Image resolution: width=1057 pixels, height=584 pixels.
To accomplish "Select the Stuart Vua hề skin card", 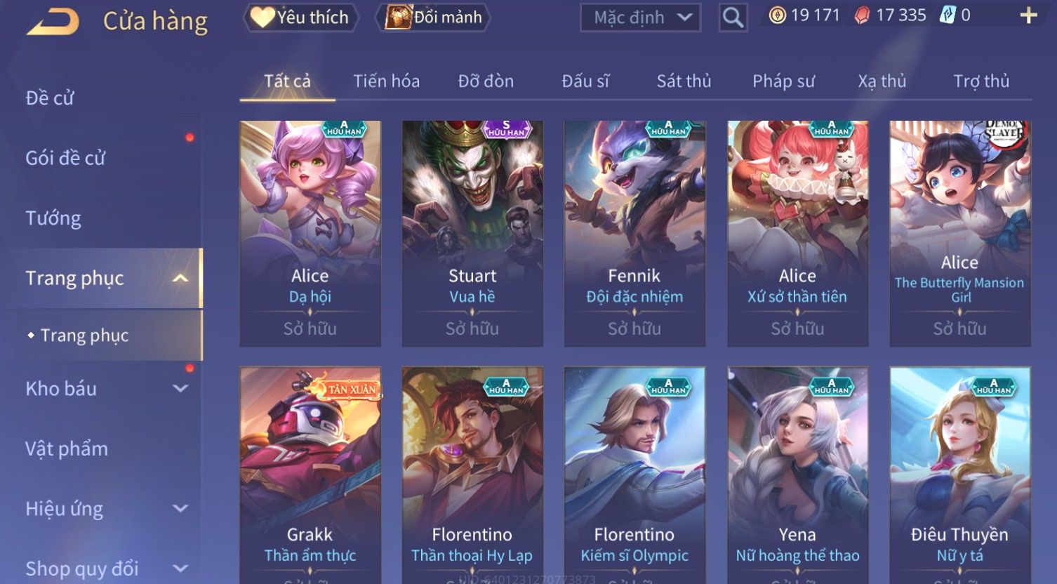I will coord(472,234).
